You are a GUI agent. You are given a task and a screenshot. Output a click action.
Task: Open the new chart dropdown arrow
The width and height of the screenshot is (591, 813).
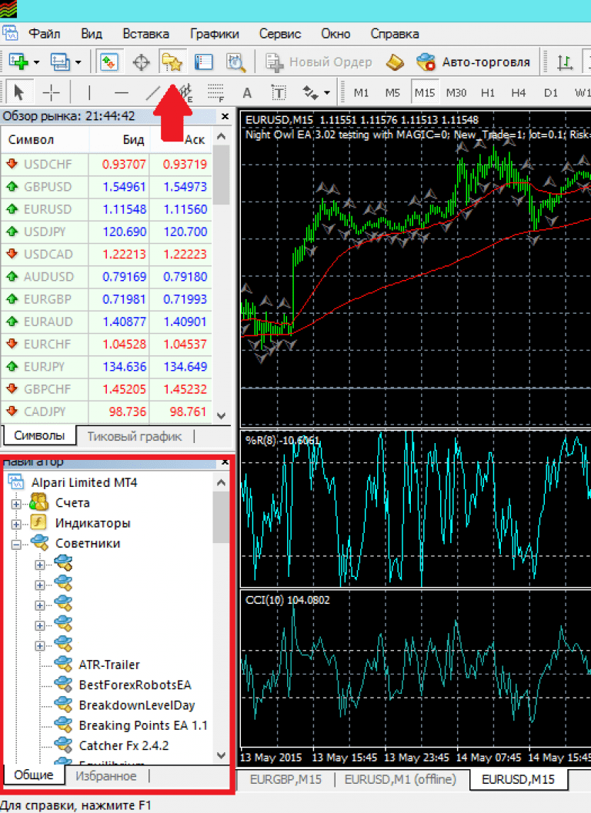[36, 63]
